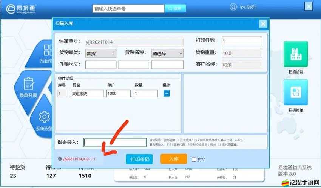321x188 pixels.
Task: Click the red yjjt20211014,A-0-1-1 status text
Action: coord(79,159)
